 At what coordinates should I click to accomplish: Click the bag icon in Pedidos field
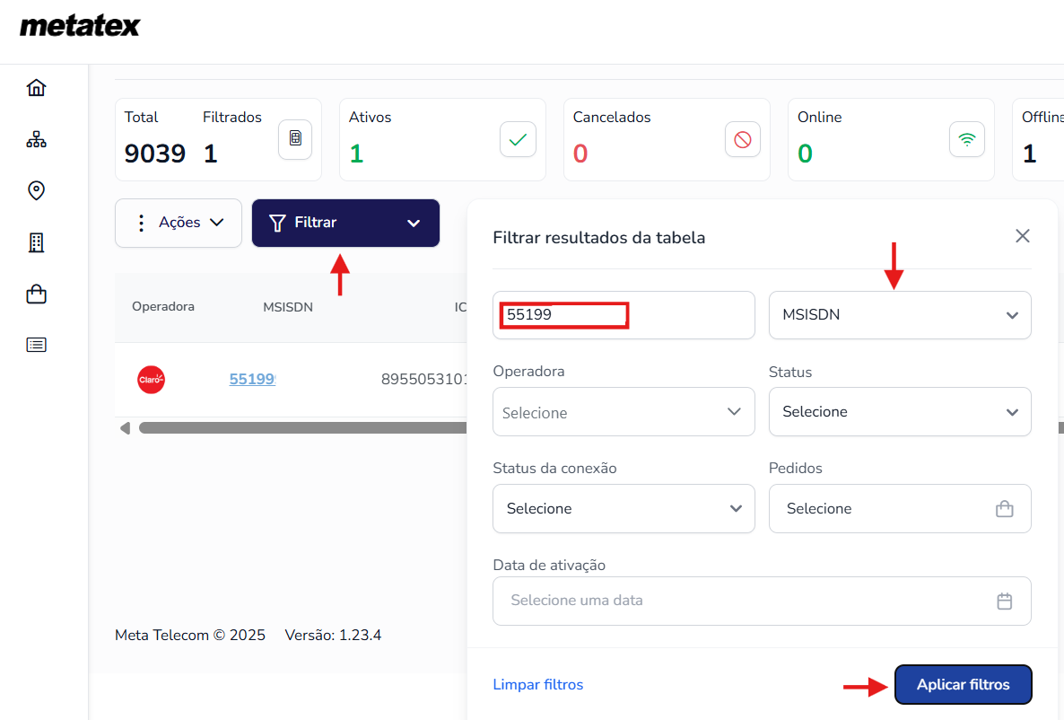pyautogui.click(x=1004, y=509)
